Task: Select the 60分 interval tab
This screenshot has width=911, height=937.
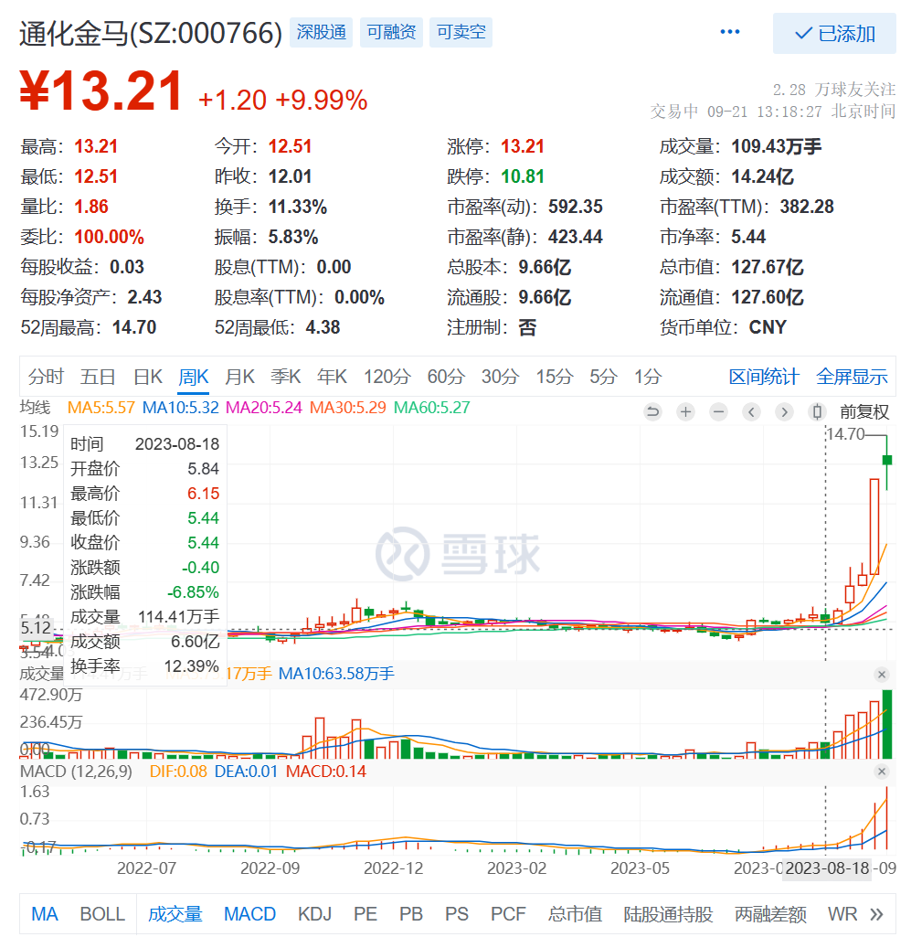Action: tap(446, 377)
